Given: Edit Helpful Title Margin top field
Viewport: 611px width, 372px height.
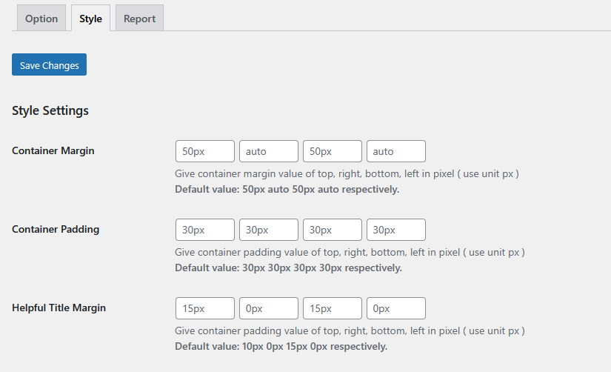Looking at the screenshot, I should [x=205, y=308].
